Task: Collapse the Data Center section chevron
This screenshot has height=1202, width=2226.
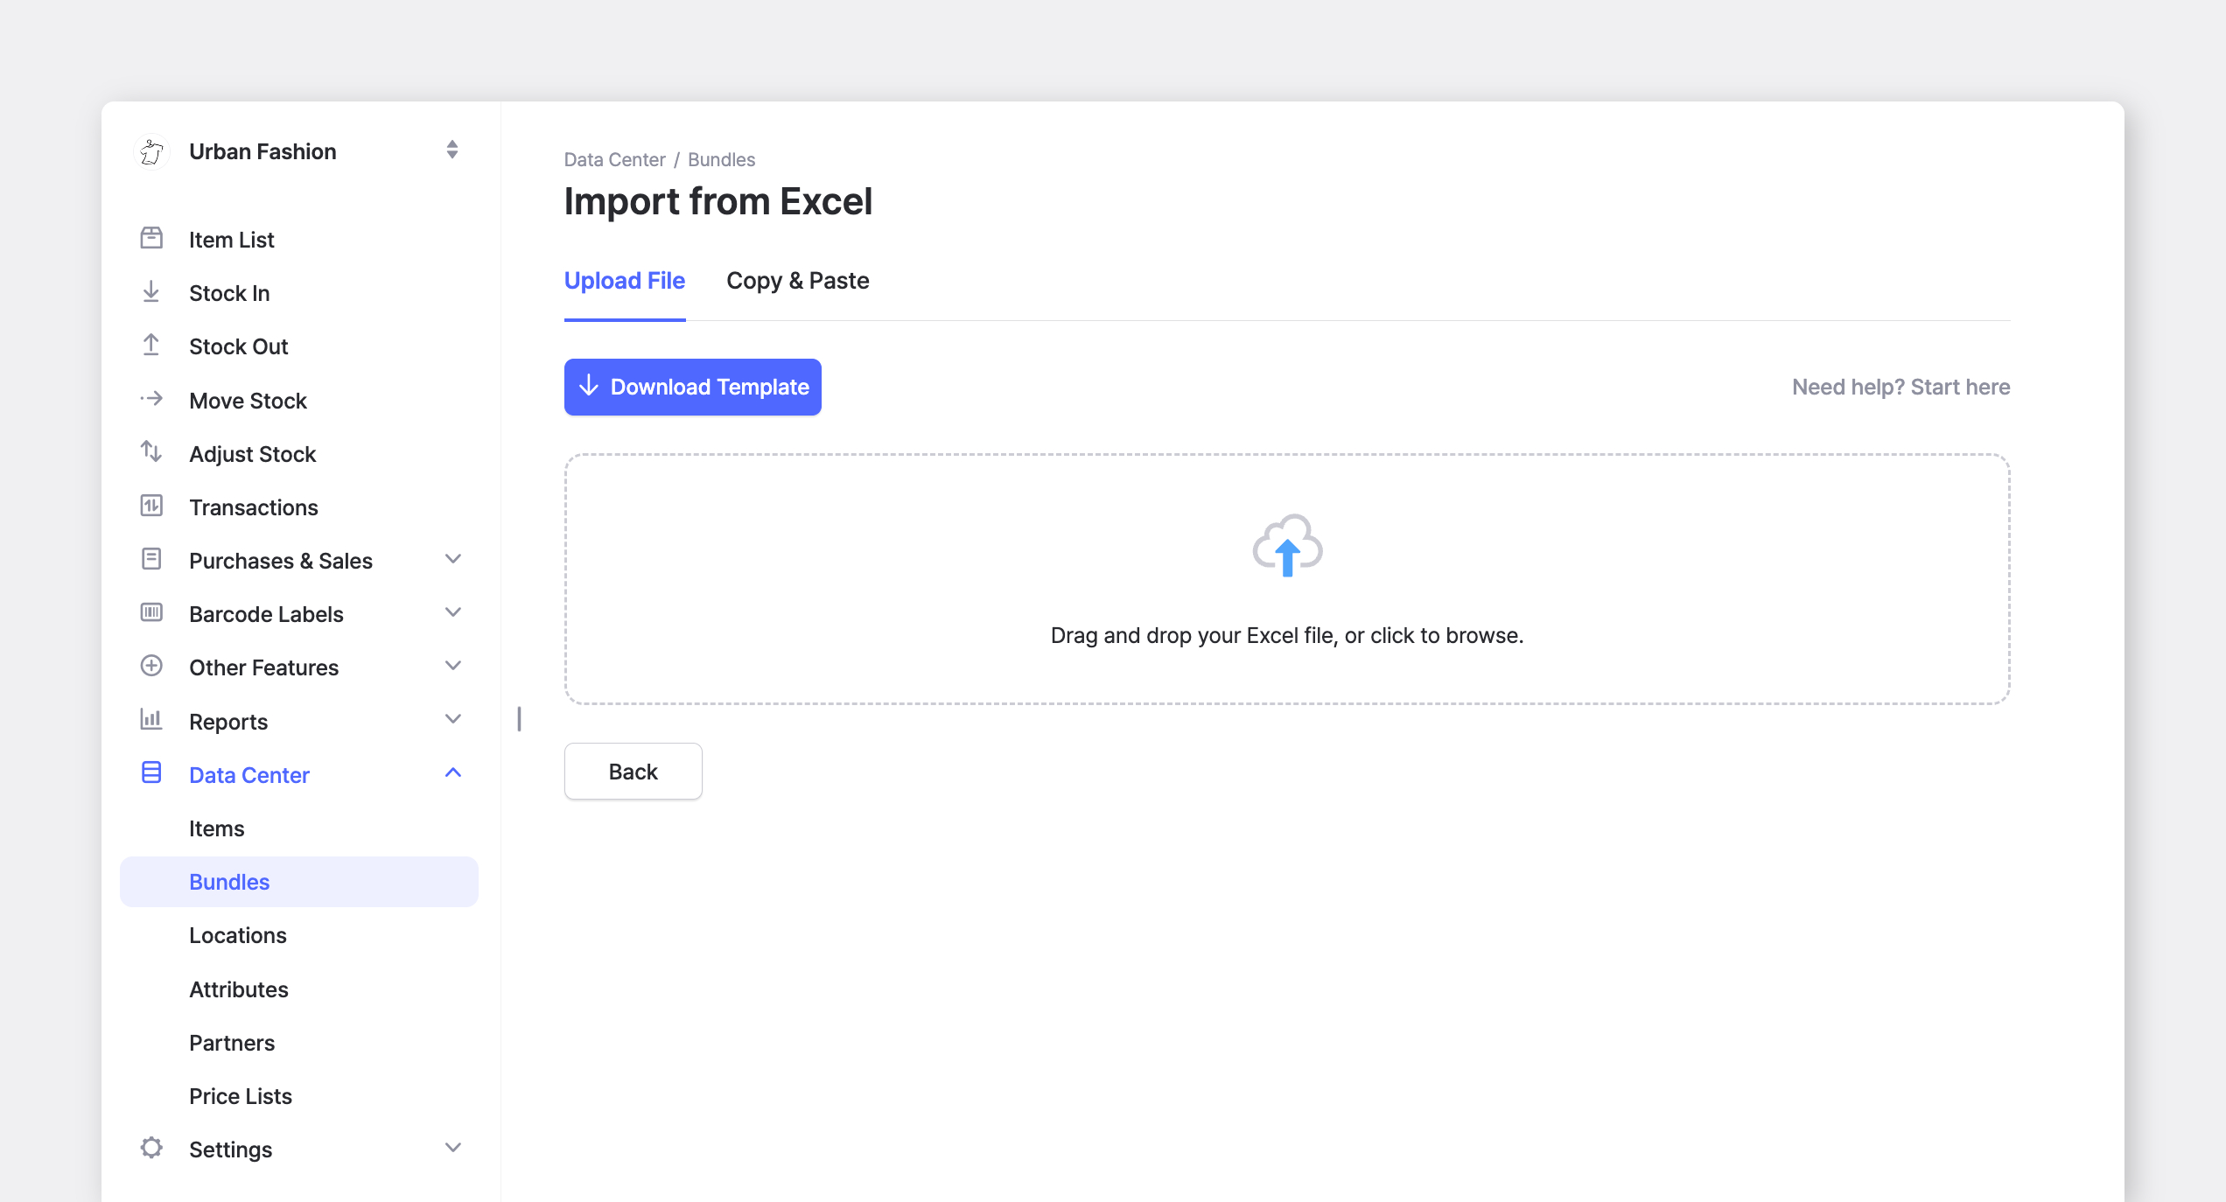Action: pyautogui.click(x=453, y=773)
